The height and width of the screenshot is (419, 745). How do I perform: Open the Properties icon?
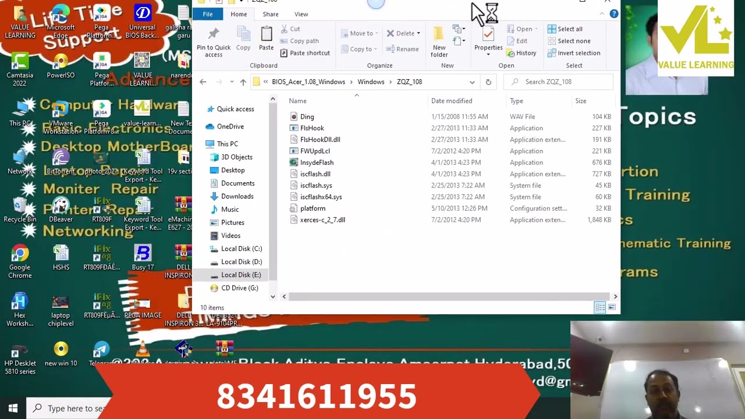point(488,35)
